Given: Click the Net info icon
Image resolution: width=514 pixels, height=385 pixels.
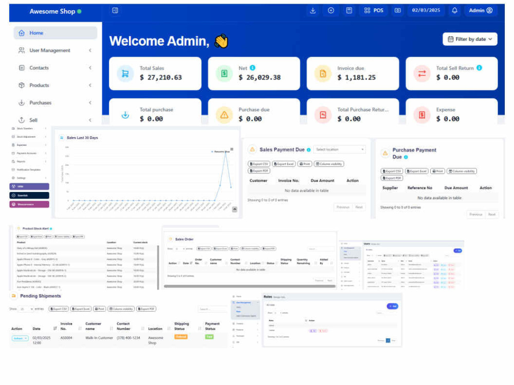Looking at the screenshot, I should tap(252, 68).
